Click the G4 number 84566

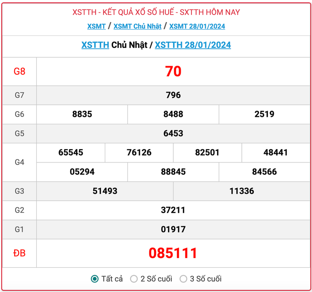tap(264, 172)
